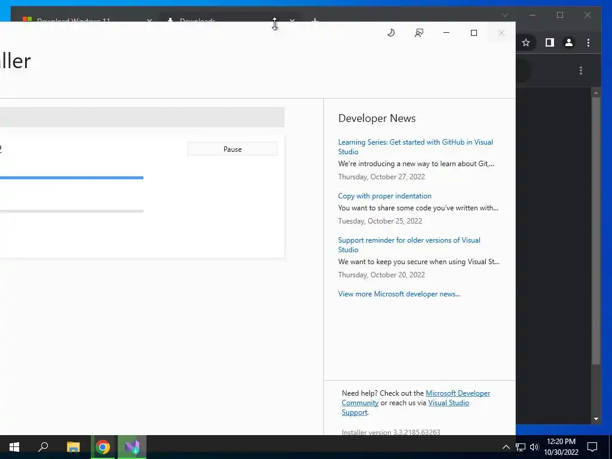
Task: Open the installer send feedback icon
Action: tap(419, 33)
